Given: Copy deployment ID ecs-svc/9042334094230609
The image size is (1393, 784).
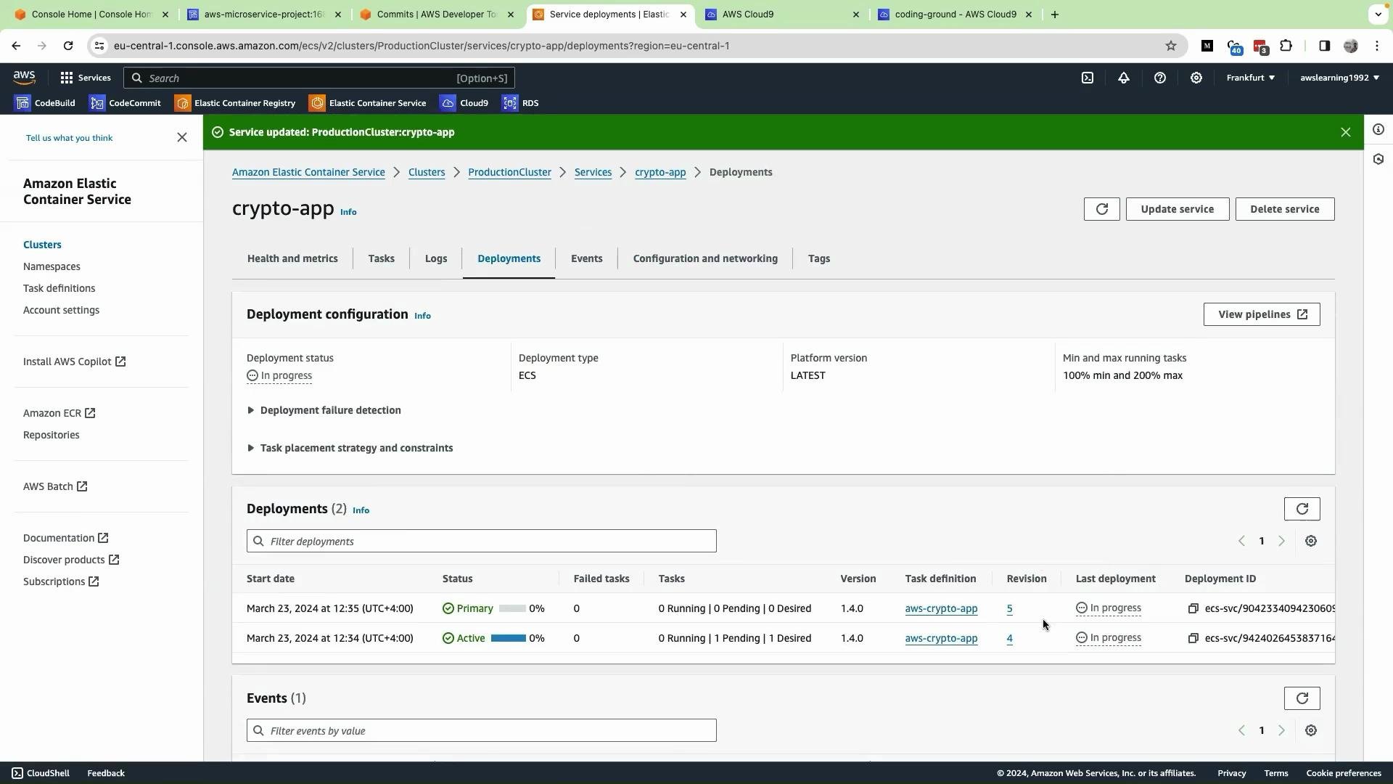Looking at the screenshot, I should pyautogui.click(x=1193, y=608).
